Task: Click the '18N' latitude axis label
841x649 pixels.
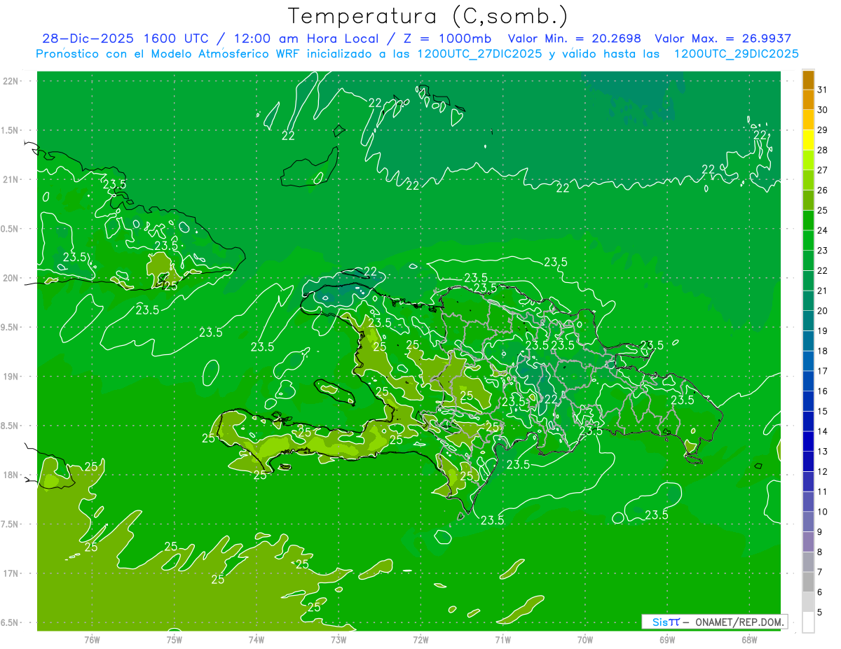Action: pyautogui.click(x=11, y=475)
